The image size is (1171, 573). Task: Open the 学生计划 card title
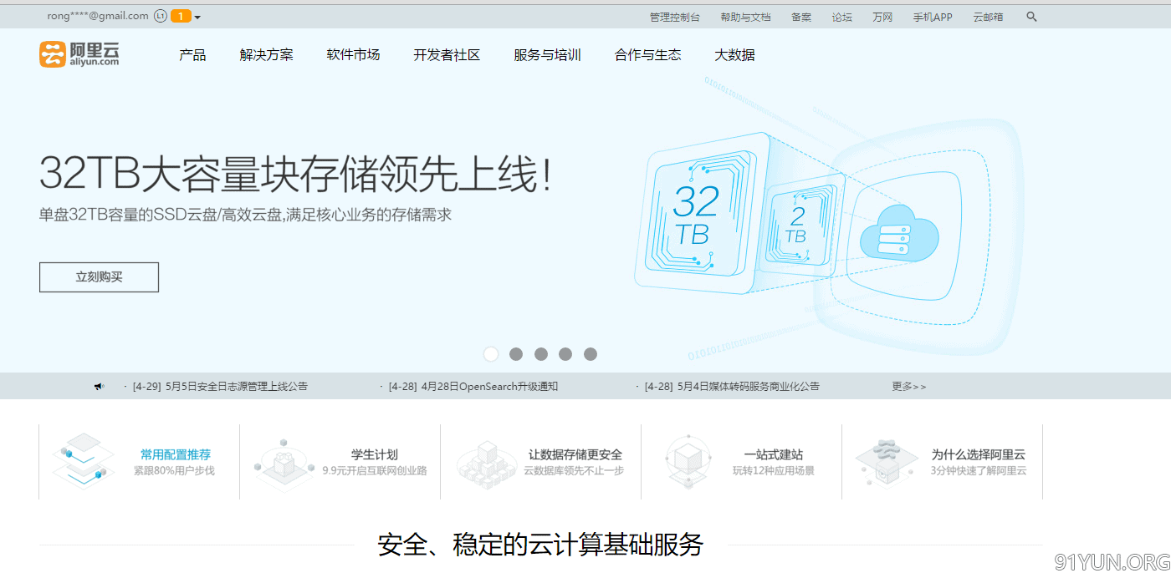(375, 454)
